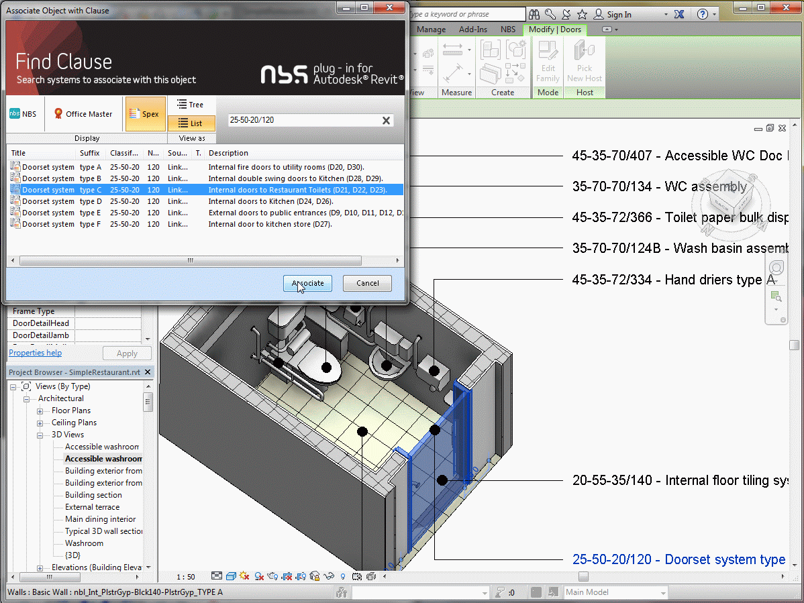This screenshot has width=804, height=603.
Task: Open the Add-Ins ribbon tab
Action: (x=472, y=30)
